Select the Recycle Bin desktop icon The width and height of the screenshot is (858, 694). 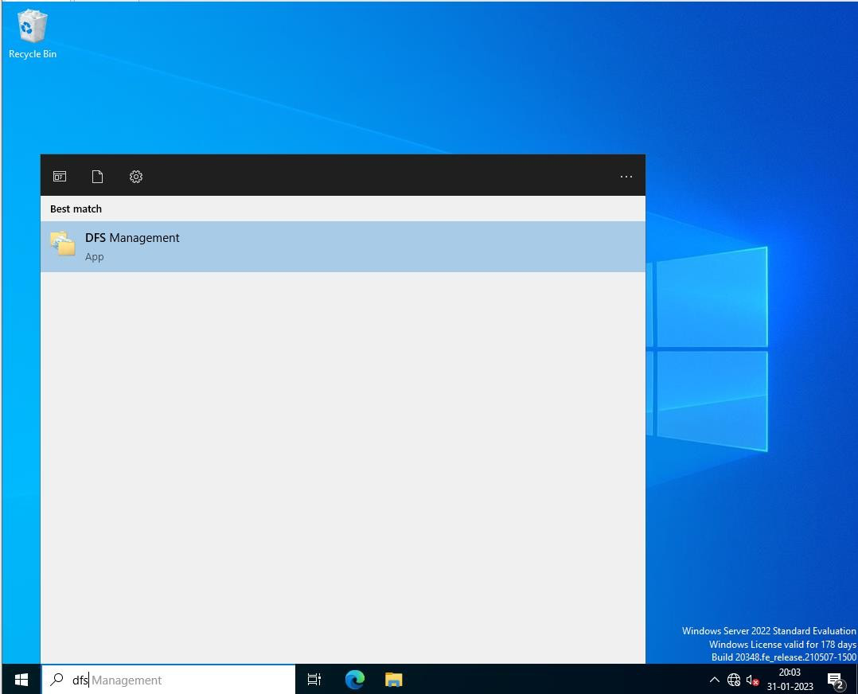(x=33, y=34)
